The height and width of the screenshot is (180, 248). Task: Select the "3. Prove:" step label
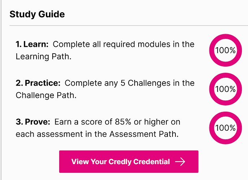coord(33,122)
